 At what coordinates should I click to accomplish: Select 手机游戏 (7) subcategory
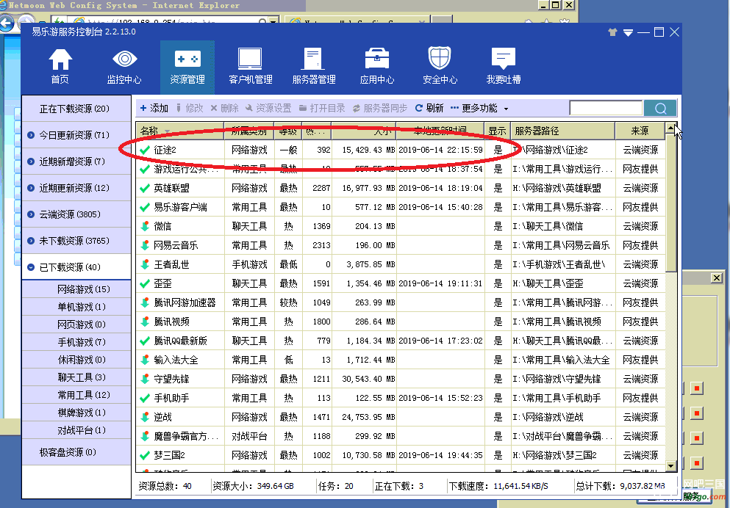point(76,343)
